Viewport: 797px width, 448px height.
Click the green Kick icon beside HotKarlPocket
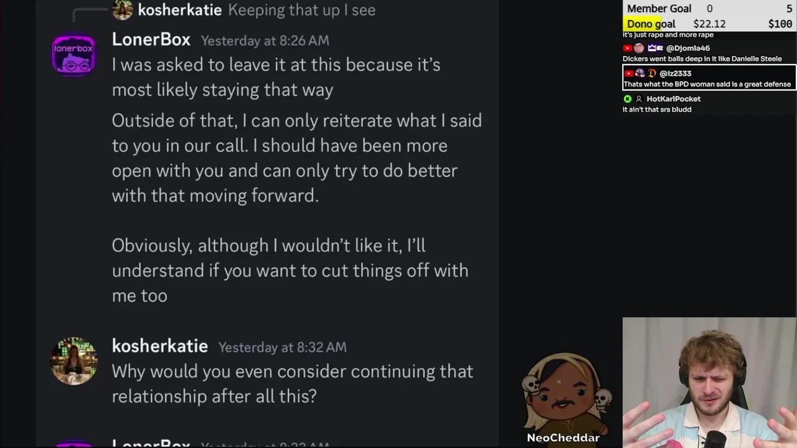tap(628, 99)
